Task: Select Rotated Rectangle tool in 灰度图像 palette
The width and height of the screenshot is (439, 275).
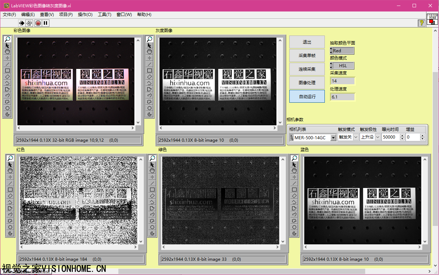Action: [149, 77]
